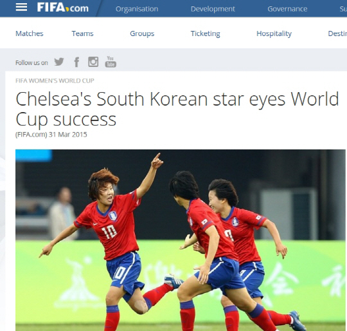Go to the Teams section

pyautogui.click(x=82, y=33)
